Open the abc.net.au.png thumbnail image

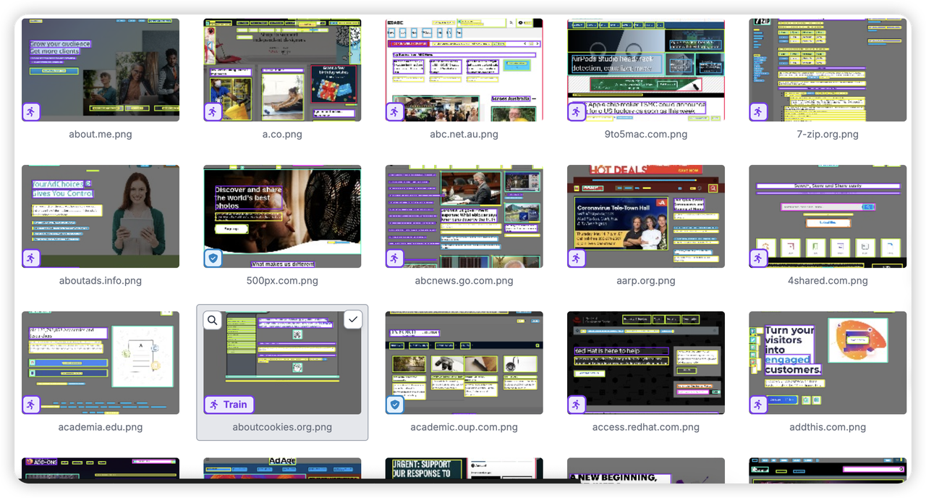click(464, 70)
